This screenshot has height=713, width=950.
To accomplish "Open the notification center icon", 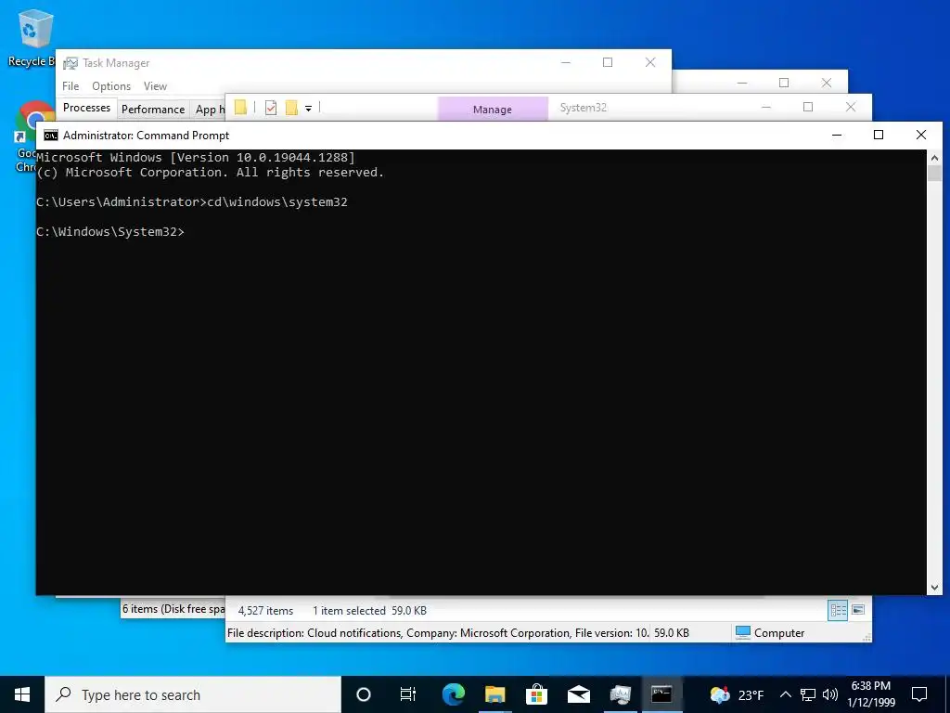I will 919,694.
